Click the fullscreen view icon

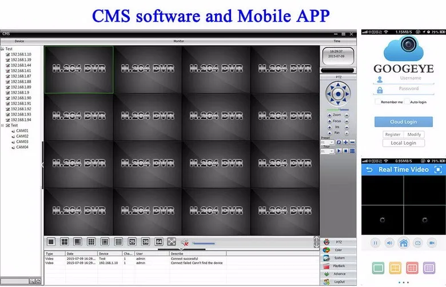[172, 242]
